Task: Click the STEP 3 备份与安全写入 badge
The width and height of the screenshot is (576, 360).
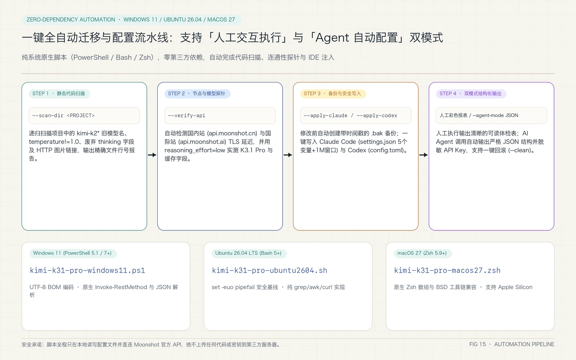Action: (x=333, y=94)
